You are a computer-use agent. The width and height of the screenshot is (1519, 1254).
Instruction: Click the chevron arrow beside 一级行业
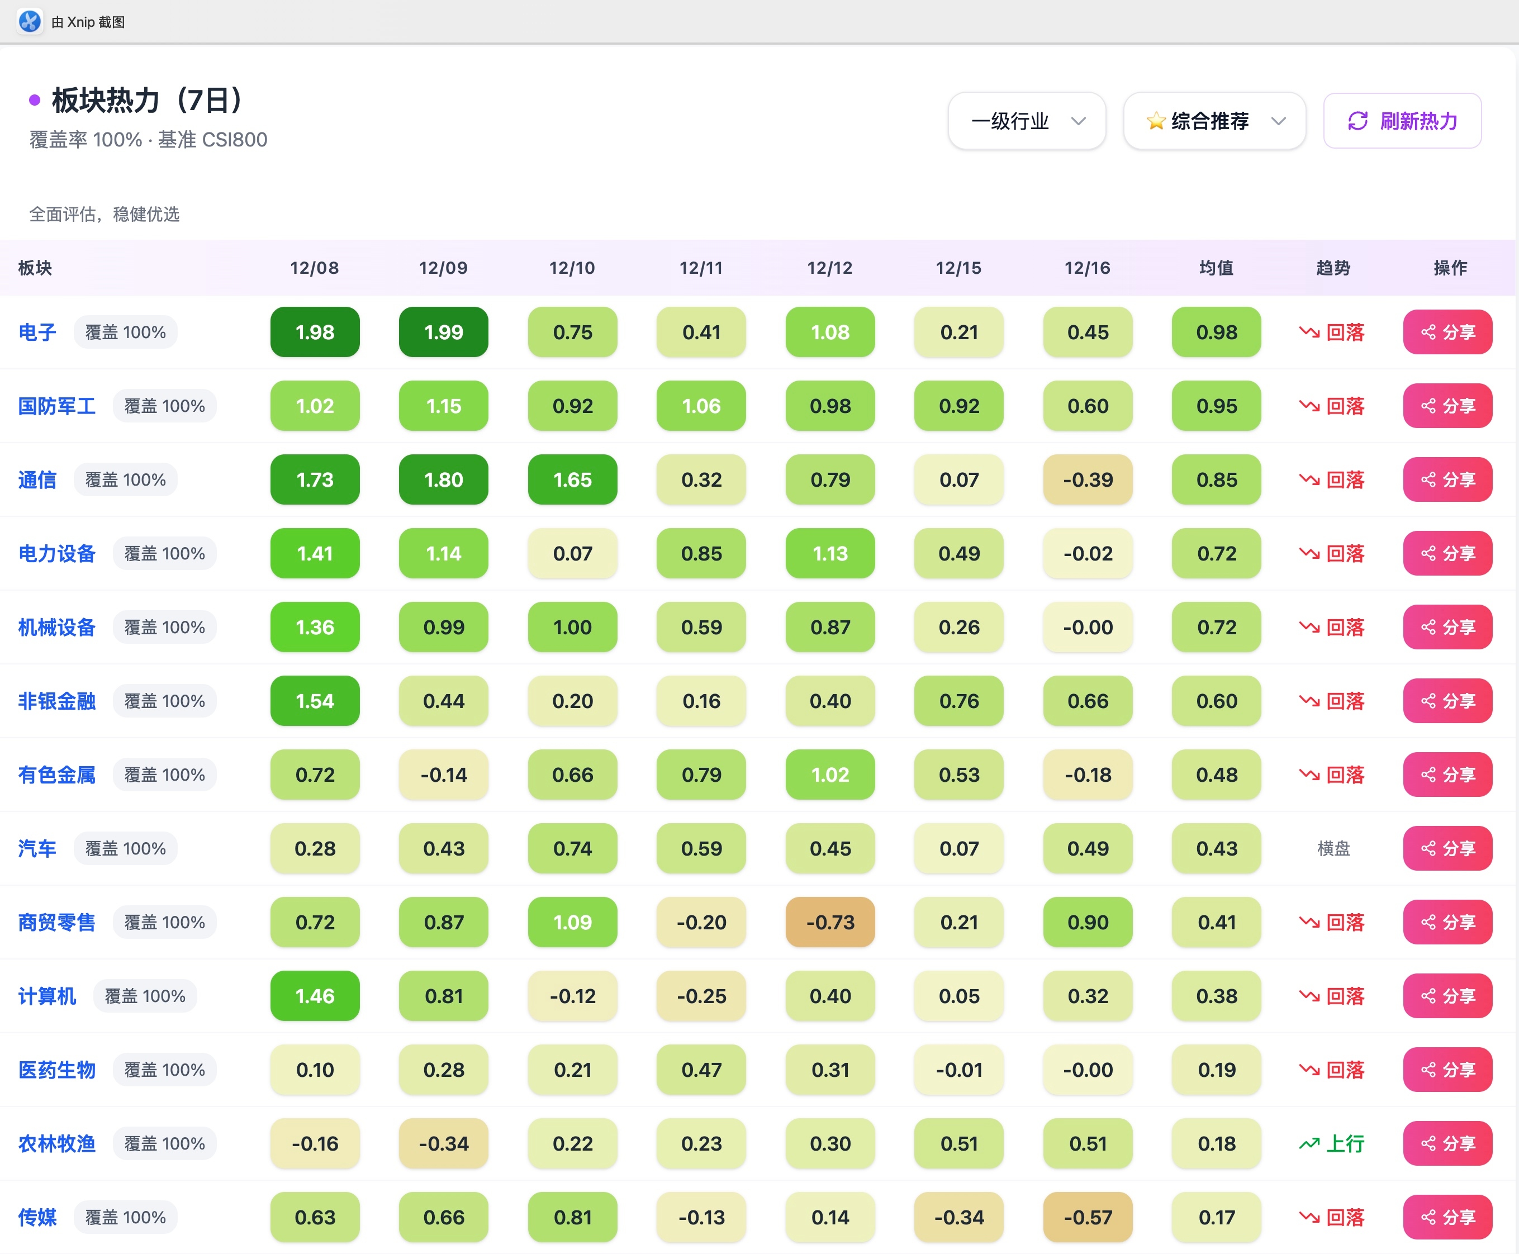[x=1077, y=121]
